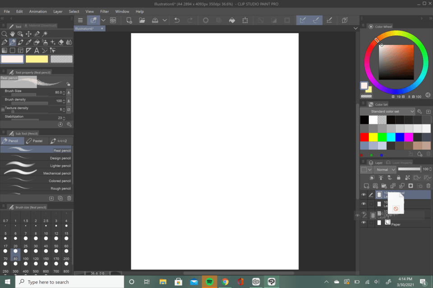Select the Fill paint bucket tool
The image size is (433, 288).
(x=36, y=42)
